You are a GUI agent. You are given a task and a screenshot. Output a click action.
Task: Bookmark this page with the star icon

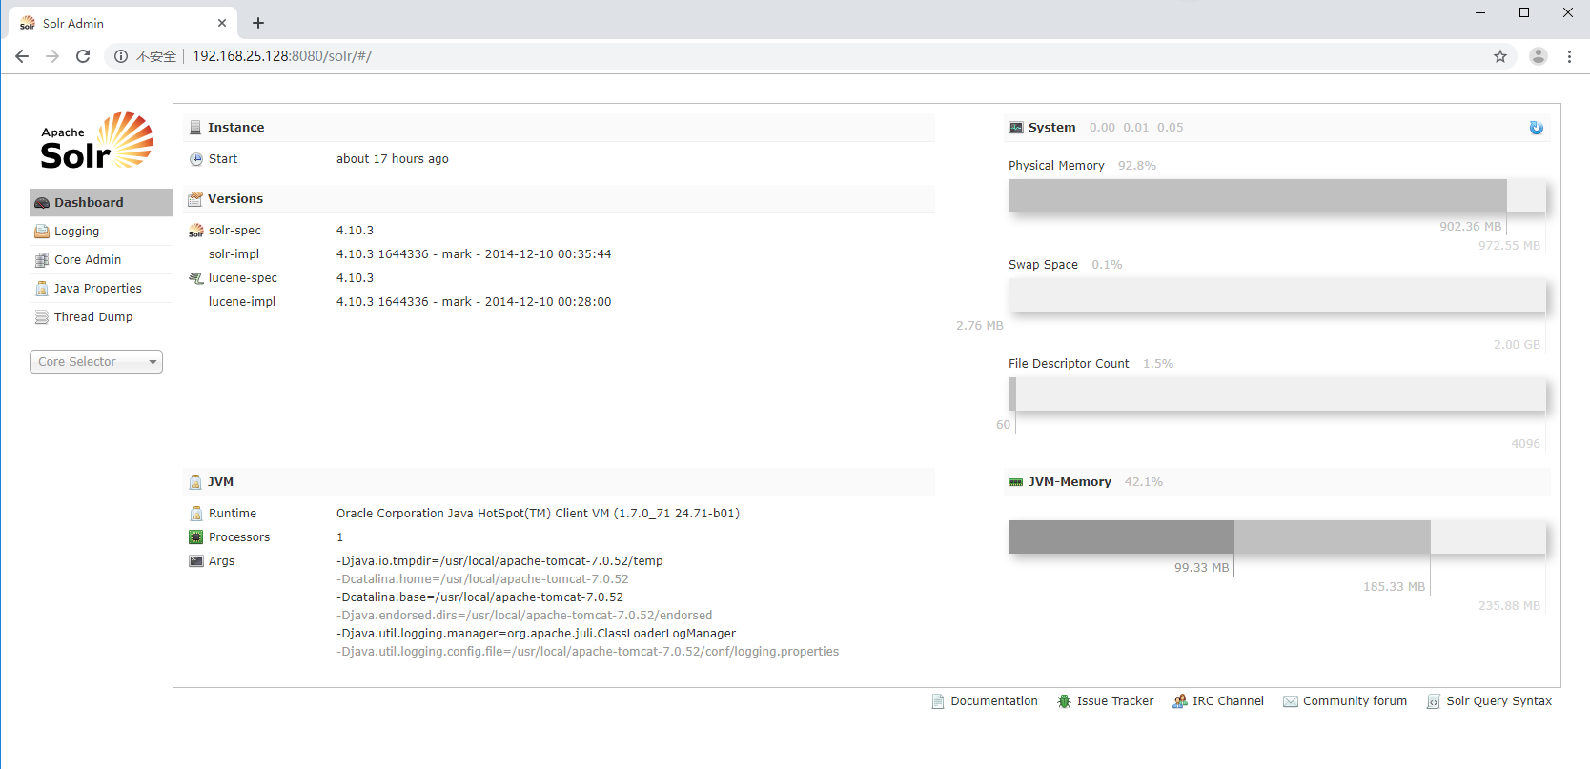tap(1500, 56)
